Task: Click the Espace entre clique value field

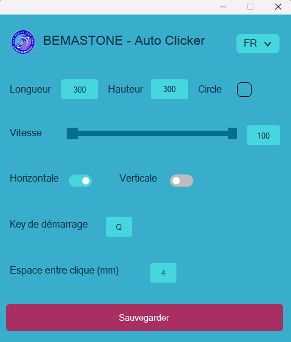Action: pyautogui.click(x=163, y=272)
